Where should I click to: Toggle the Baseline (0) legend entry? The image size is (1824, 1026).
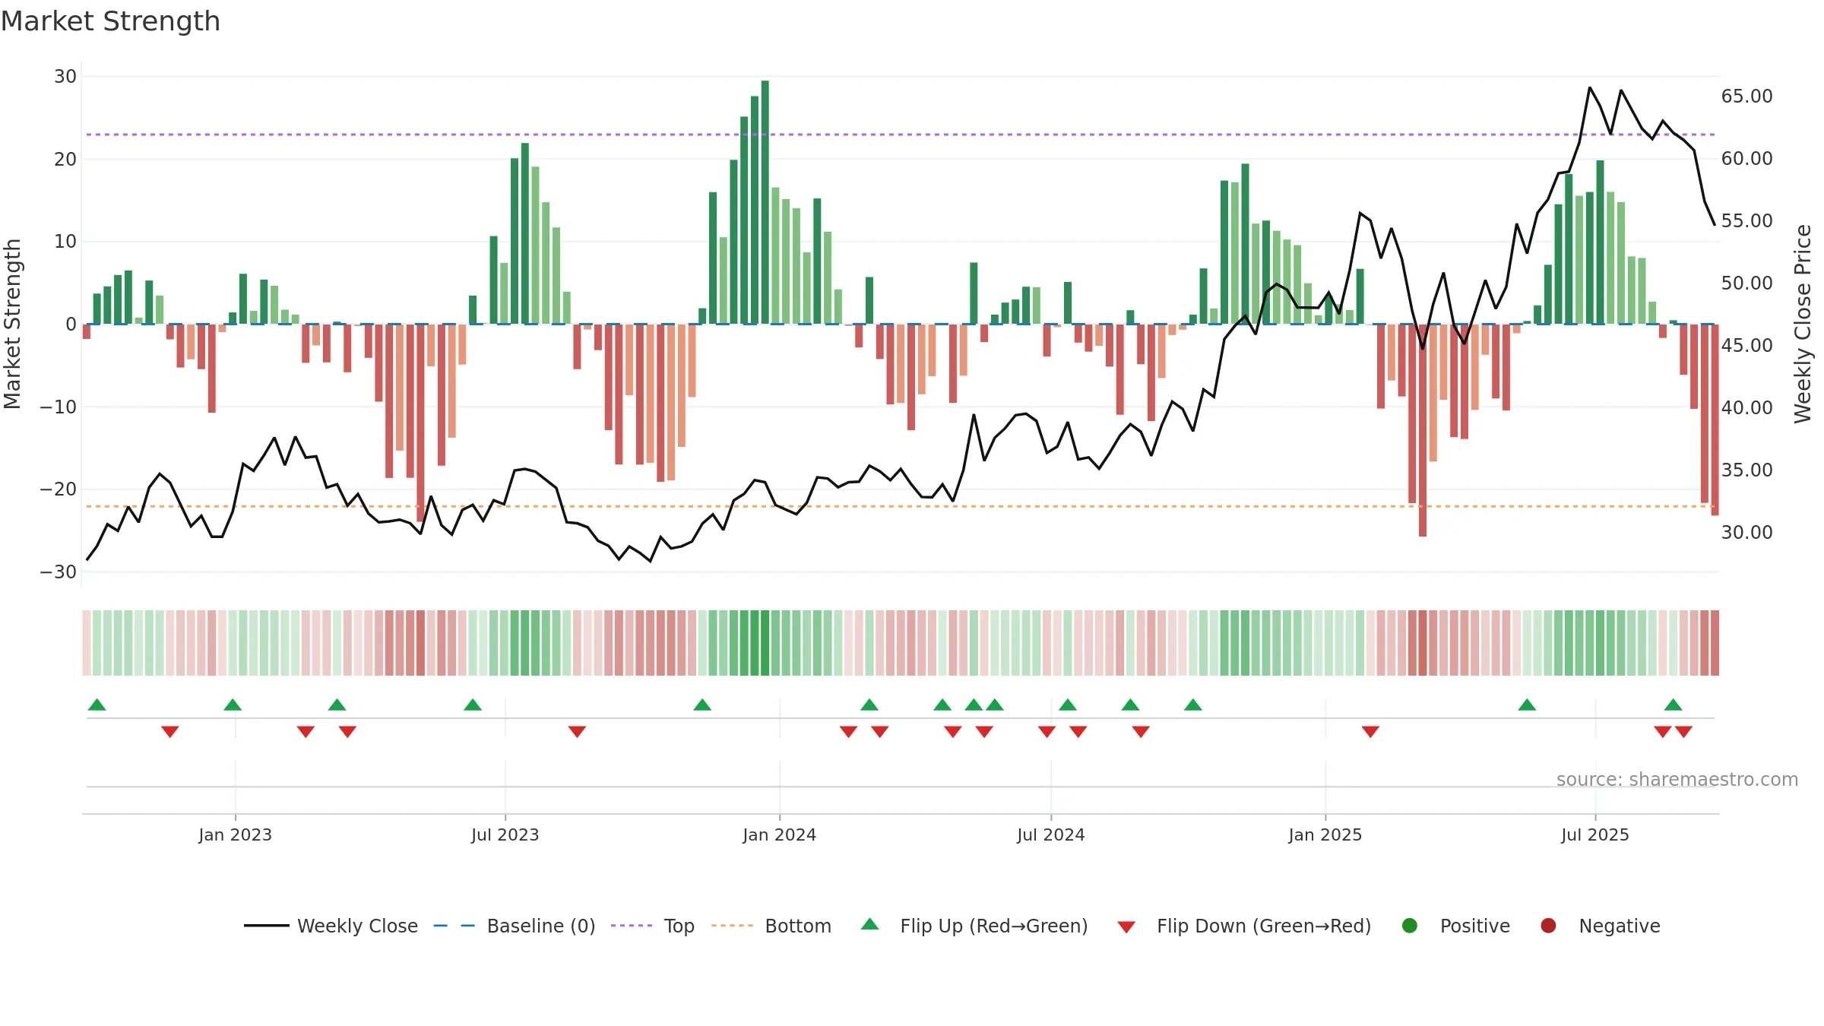(515, 926)
